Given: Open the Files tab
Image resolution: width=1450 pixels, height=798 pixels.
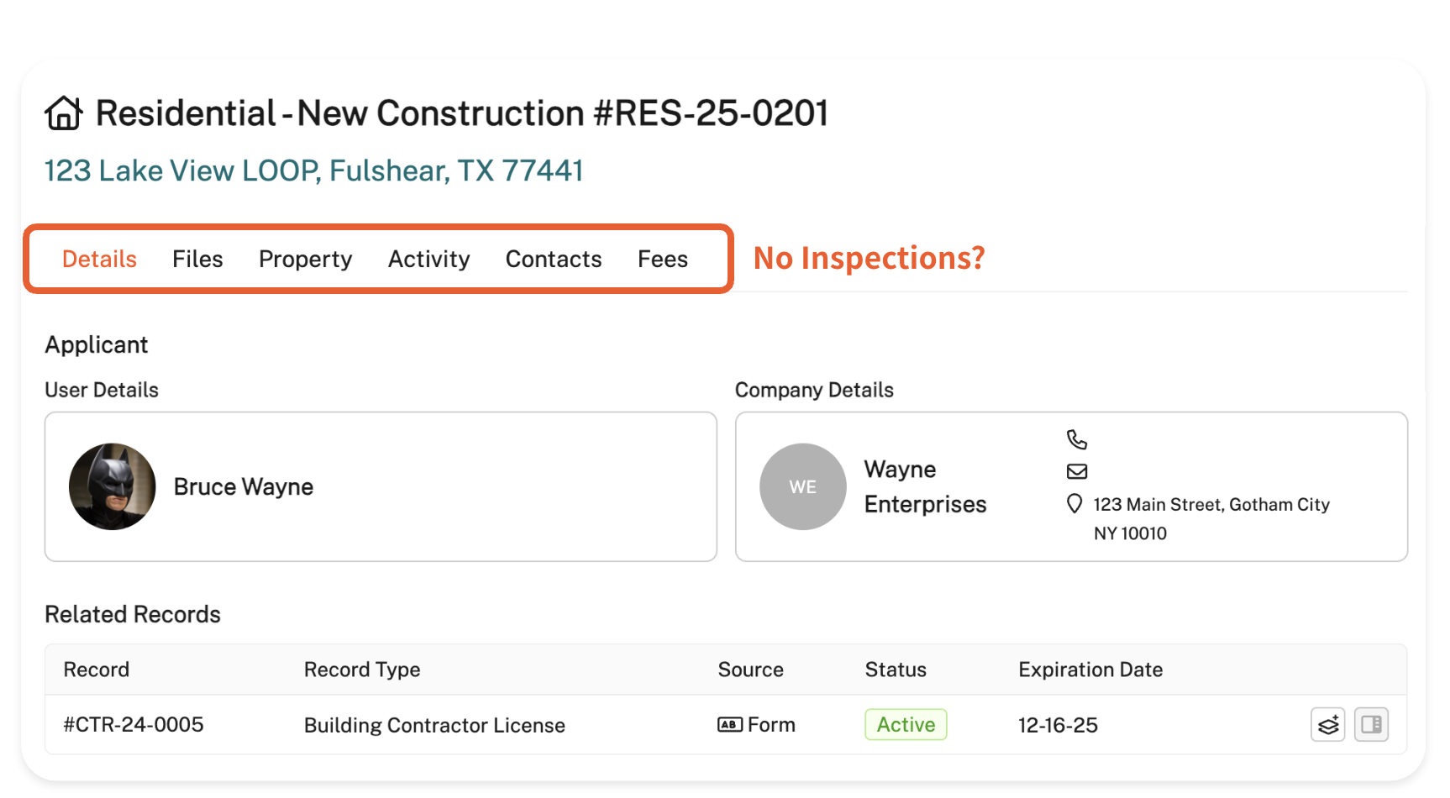Looking at the screenshot, I should tap(197, 260).
